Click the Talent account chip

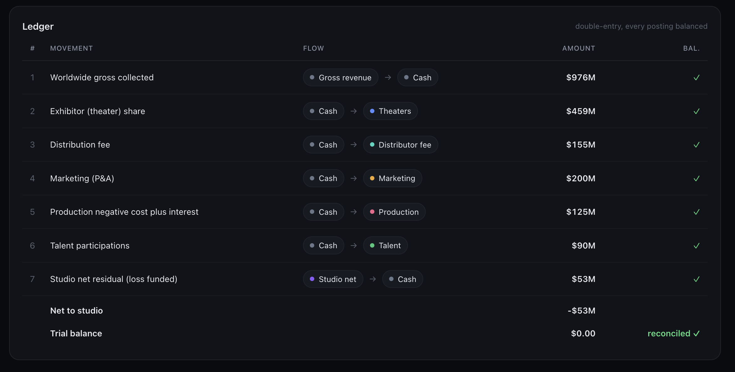coord(385,245)
